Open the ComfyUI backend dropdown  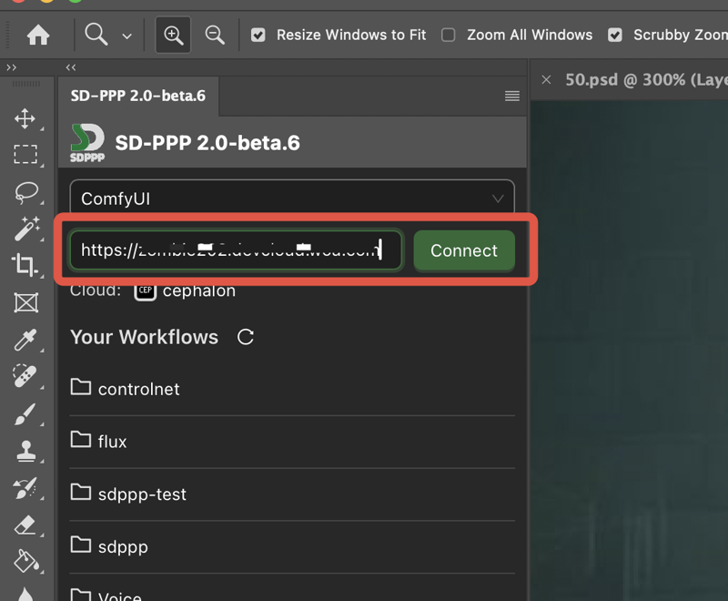click(x=292, y=199)
